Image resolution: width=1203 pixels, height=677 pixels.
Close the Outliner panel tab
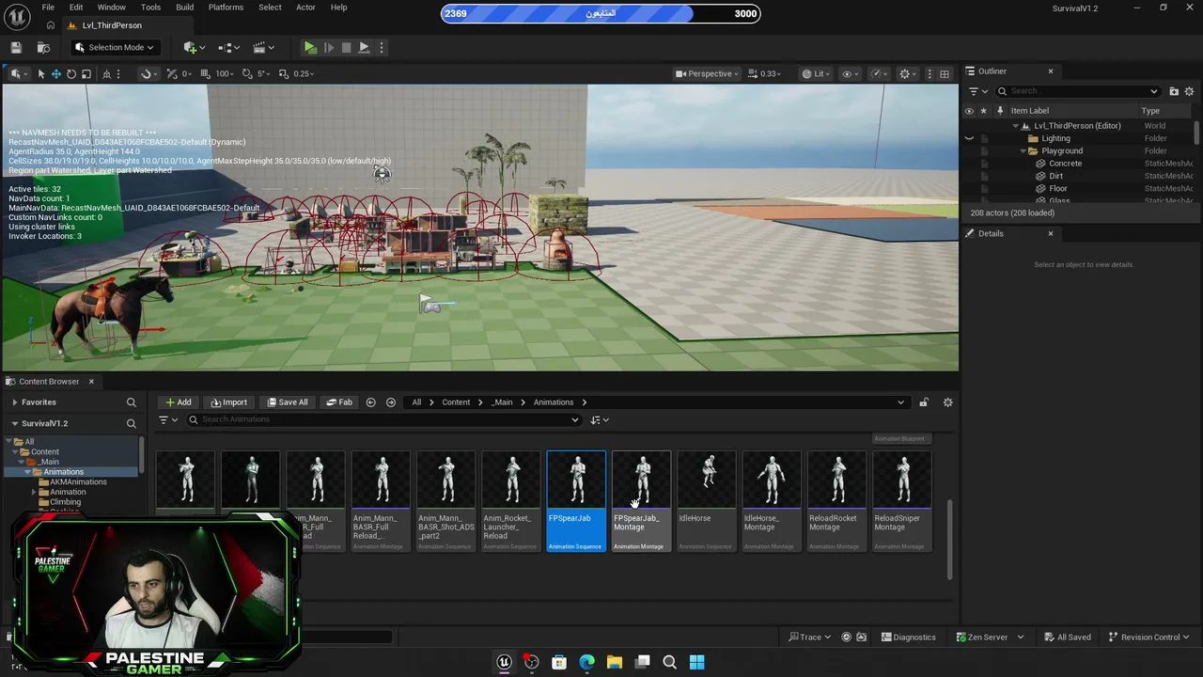pos(1051,71)
